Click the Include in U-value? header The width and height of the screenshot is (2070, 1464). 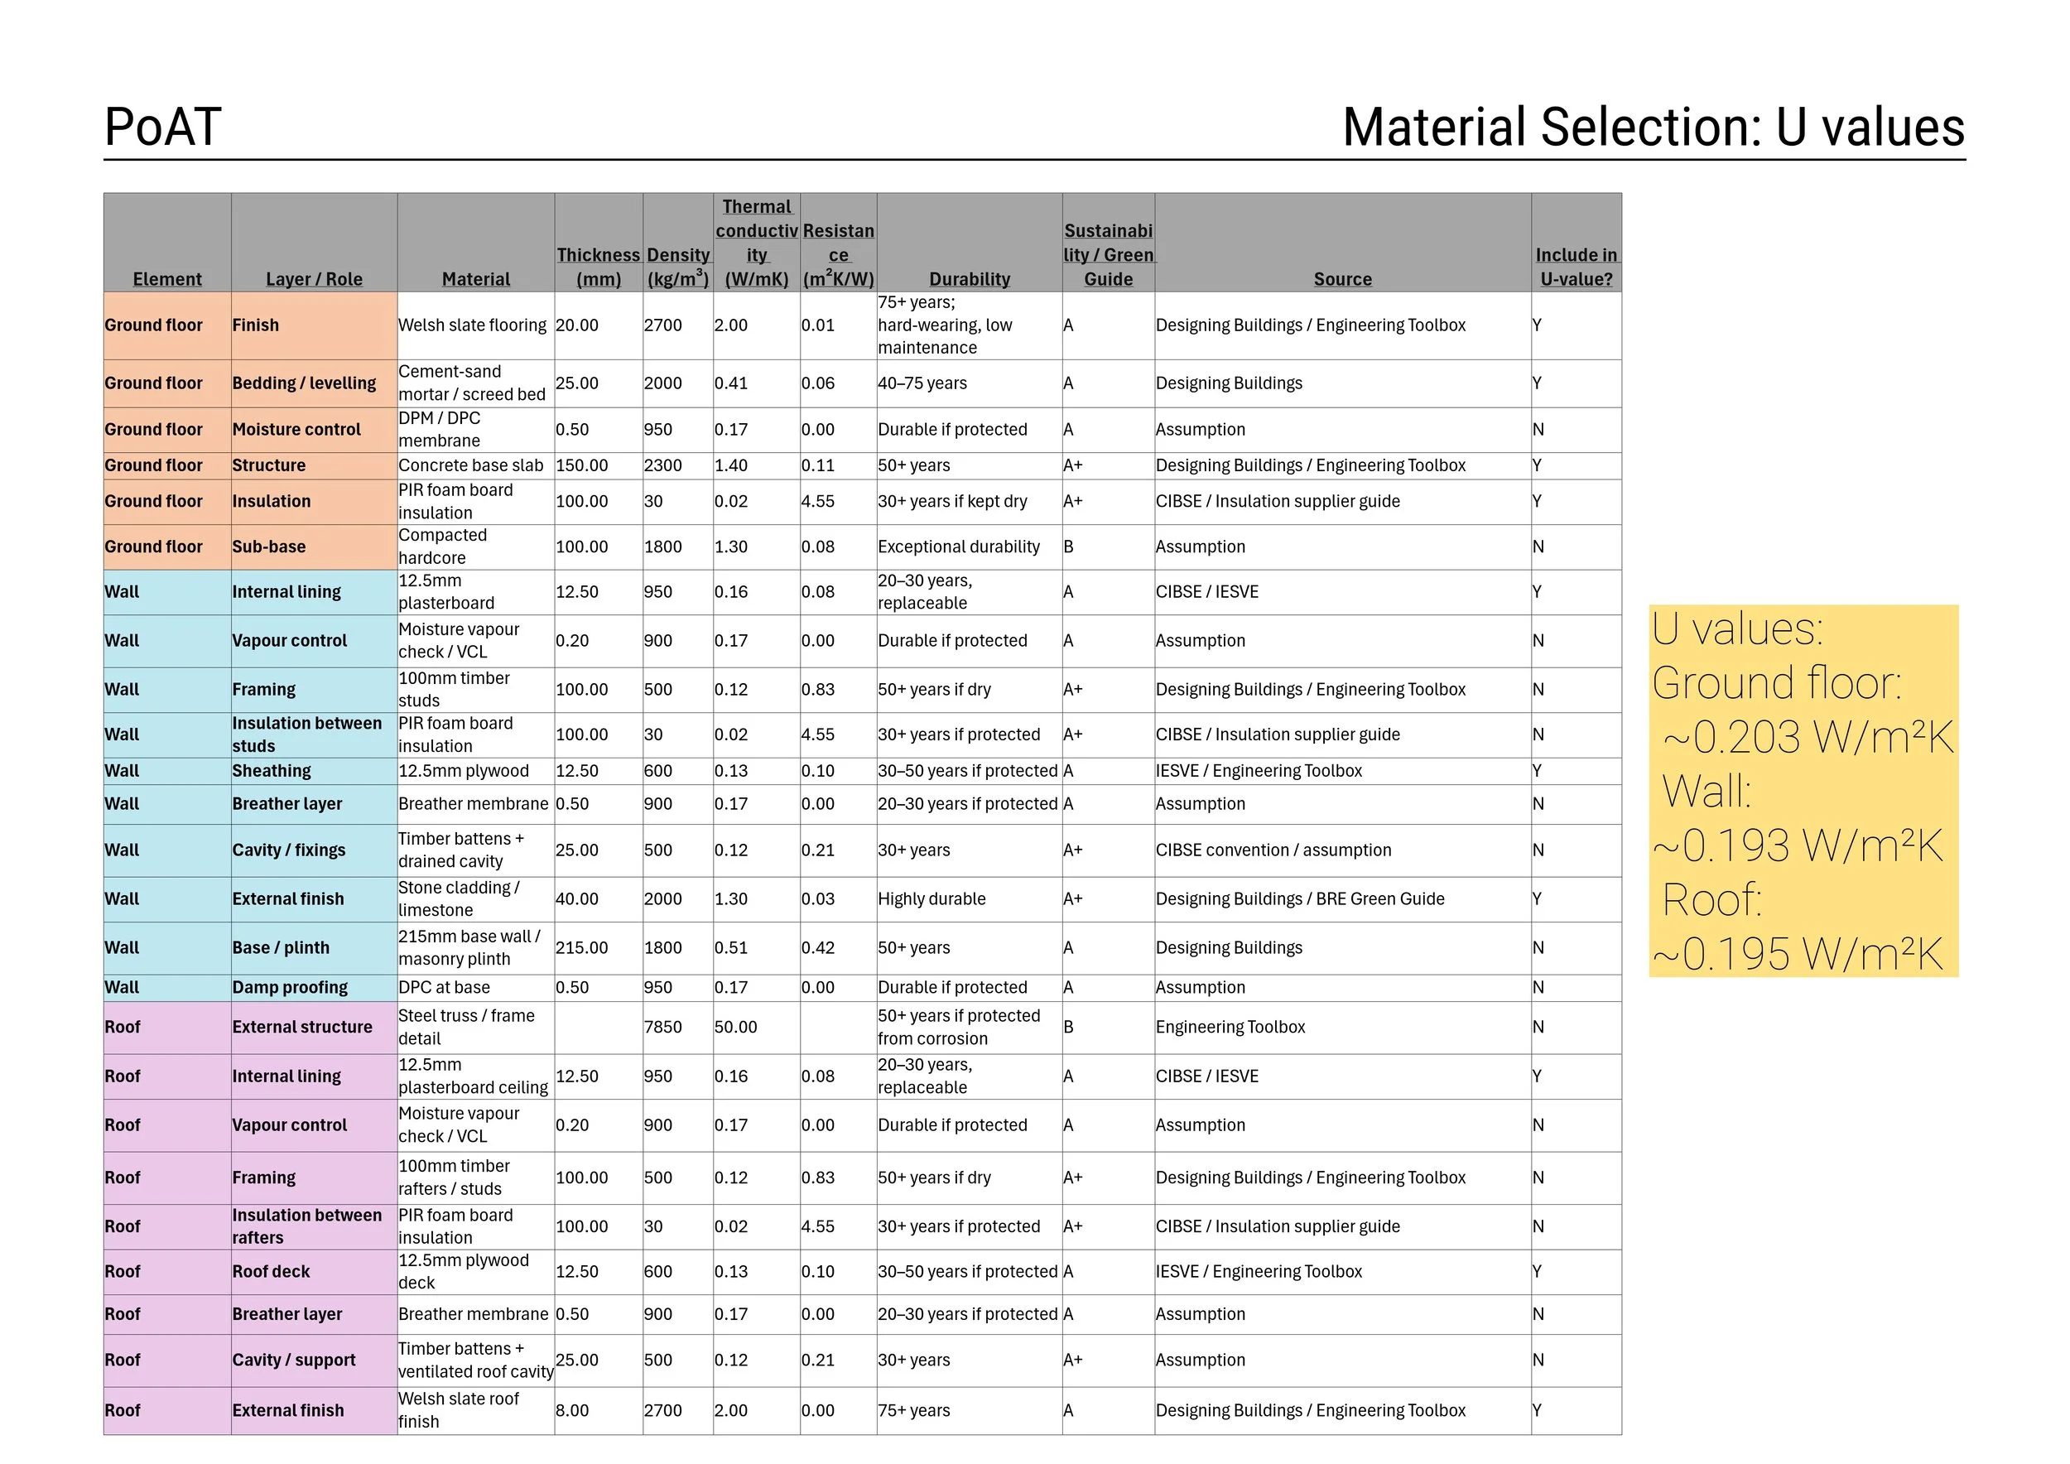coord(1576,243)
